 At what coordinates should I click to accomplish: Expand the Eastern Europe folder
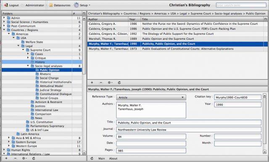click(9, 142)
